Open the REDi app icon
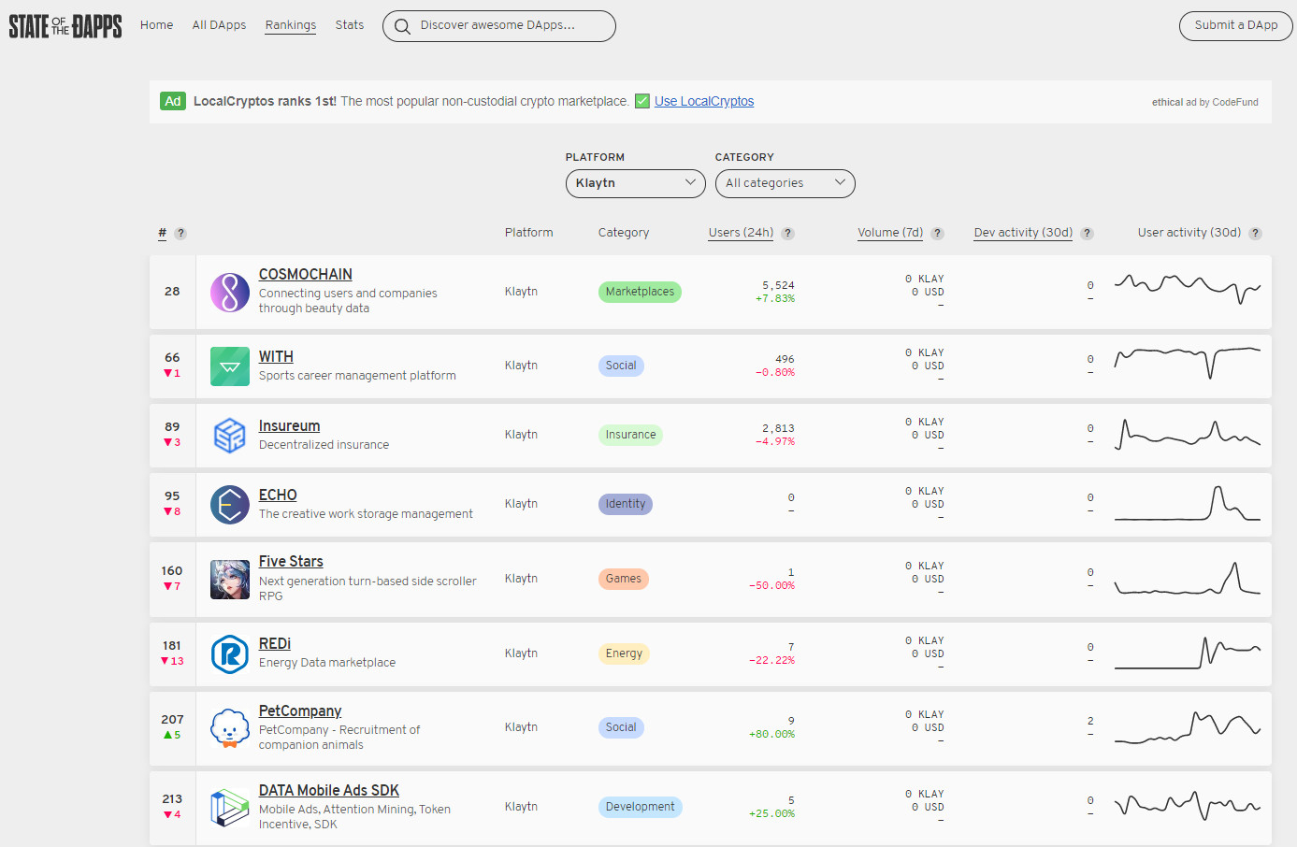The height and width of the screenshot is (847, 1297). (230, 654)
